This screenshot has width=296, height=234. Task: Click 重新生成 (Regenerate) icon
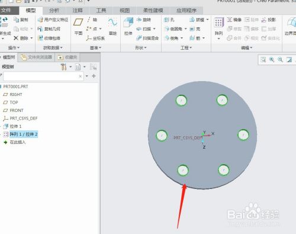[4, 23]
